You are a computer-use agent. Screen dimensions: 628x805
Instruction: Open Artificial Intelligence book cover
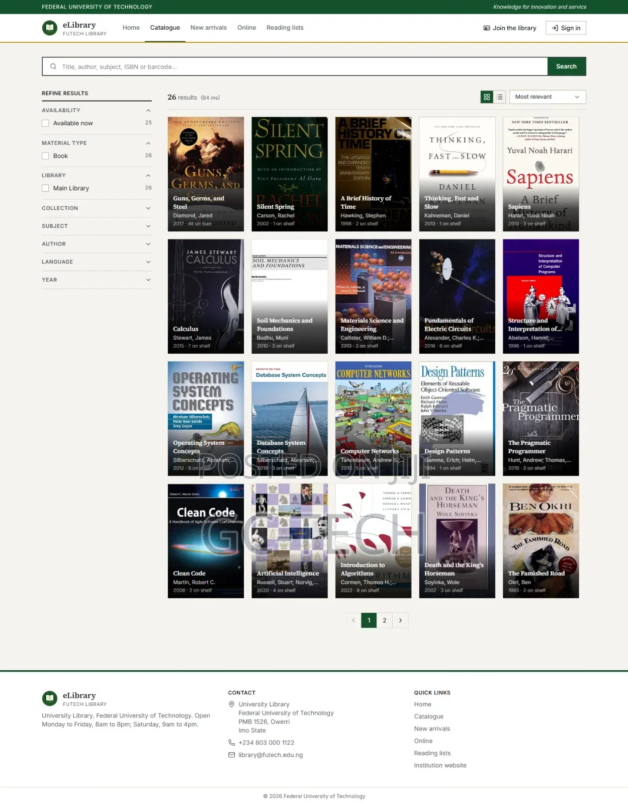[x=290, y=541]
